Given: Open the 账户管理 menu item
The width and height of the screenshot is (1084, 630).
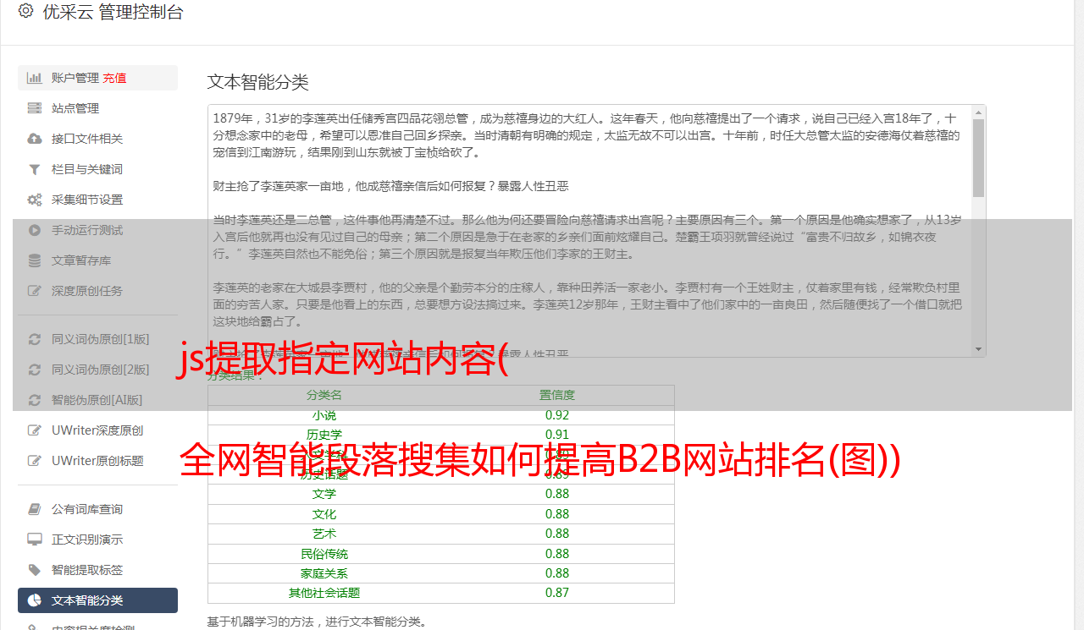Looking at the screenshot, I should point(97,78).
